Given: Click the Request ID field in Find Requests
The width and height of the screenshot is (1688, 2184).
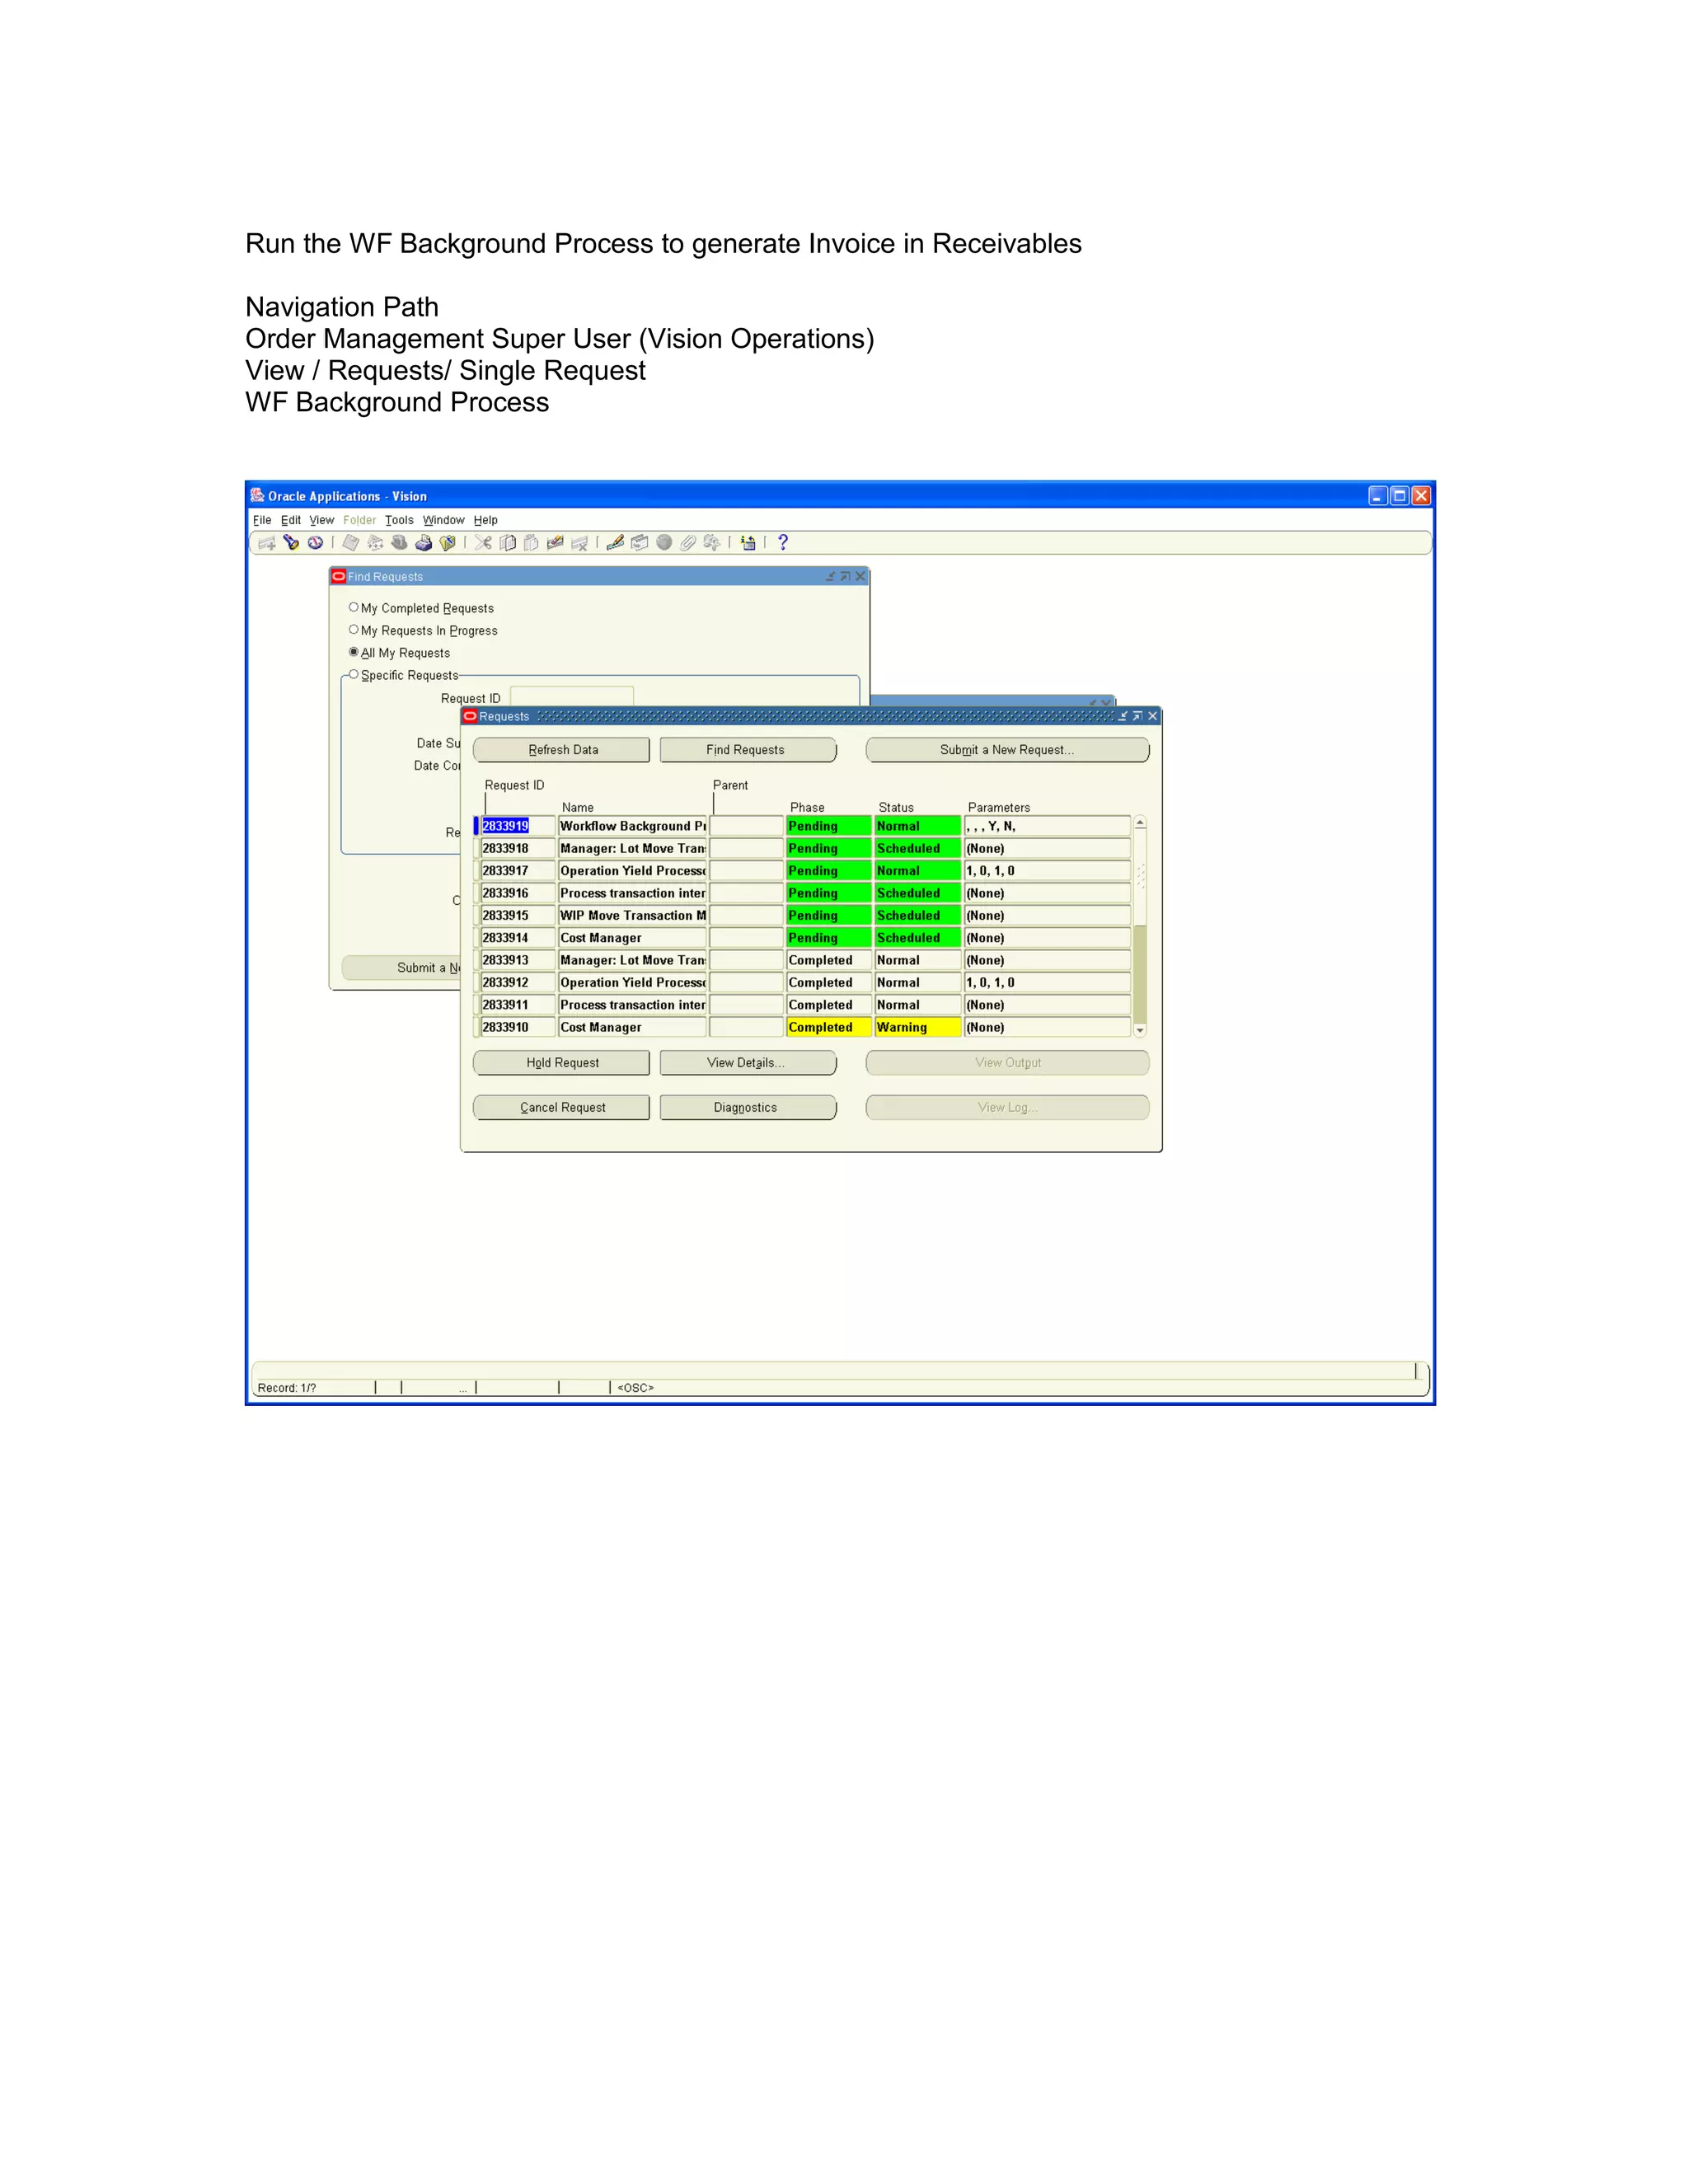Looking at the screenshot, I should [572, 696].
